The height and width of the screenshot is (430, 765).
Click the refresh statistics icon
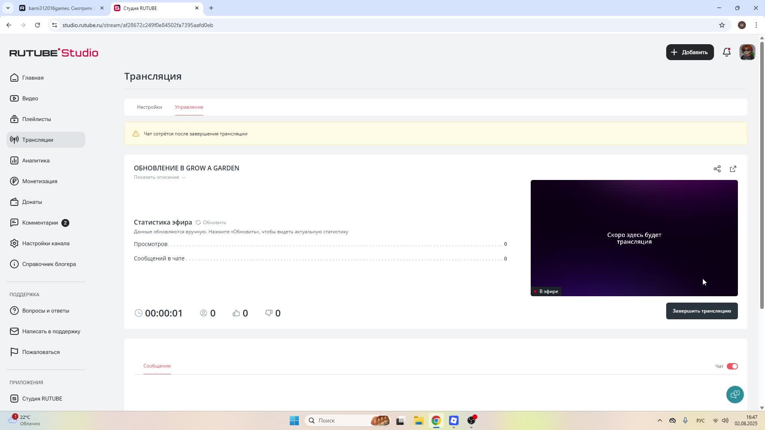coord(198,223)
